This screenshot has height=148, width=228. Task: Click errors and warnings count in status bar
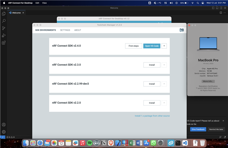(x=10, y=137)
